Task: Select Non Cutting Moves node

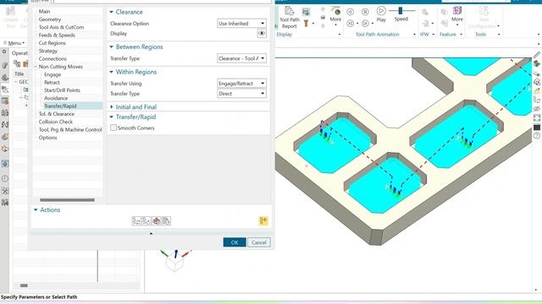Action: coord(60,67)
